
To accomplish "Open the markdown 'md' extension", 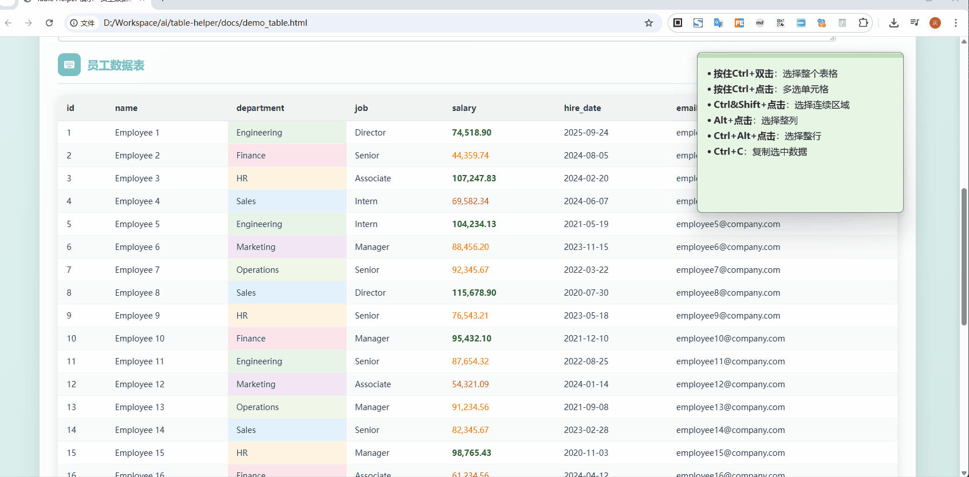I will click(760, 23).
